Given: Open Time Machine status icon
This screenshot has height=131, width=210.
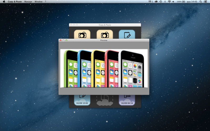Looking at the screenshot, I should [161, 2].
